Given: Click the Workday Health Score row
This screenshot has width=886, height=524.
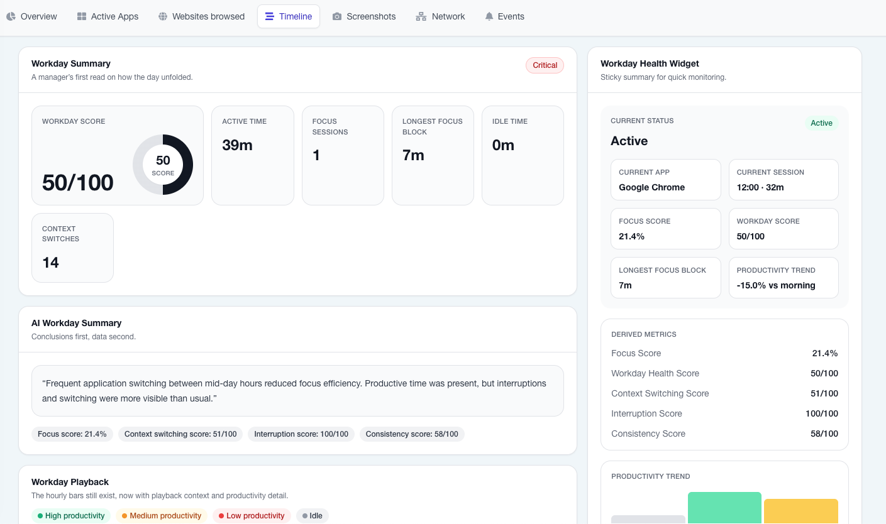Looking at the screenshot, I should [x=724, y=373].
